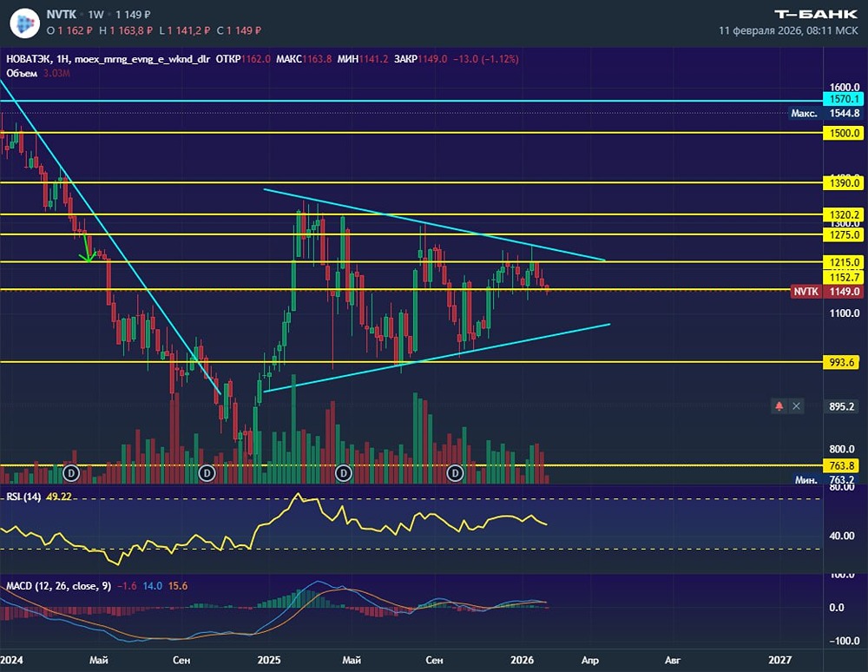The image size is (868, 672).
Task: Open the dividend marker near April 2025
Action: 344,473
